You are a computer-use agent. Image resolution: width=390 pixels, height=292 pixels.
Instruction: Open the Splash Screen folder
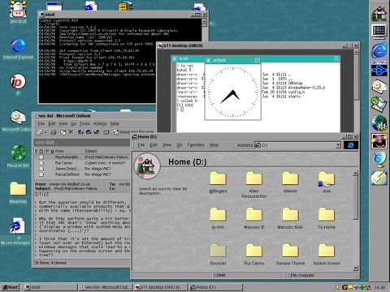tap(327, 255)
